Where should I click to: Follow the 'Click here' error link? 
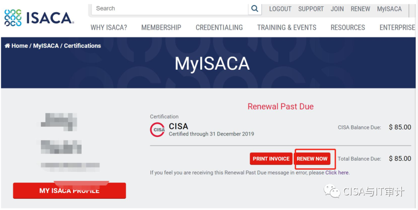337,172
